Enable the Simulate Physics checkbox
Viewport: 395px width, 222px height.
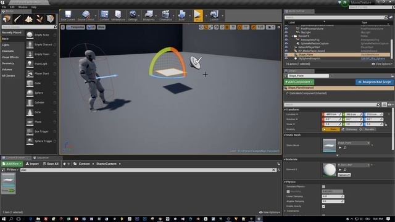click(323, 186)
